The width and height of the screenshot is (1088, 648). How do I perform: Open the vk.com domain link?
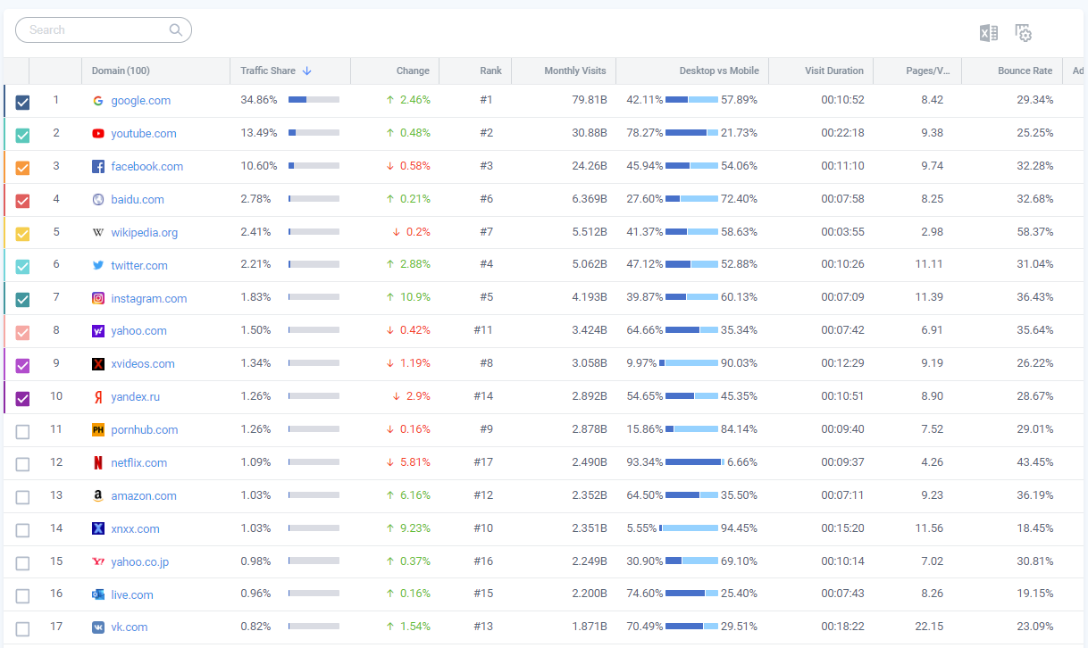pos(130,627)
